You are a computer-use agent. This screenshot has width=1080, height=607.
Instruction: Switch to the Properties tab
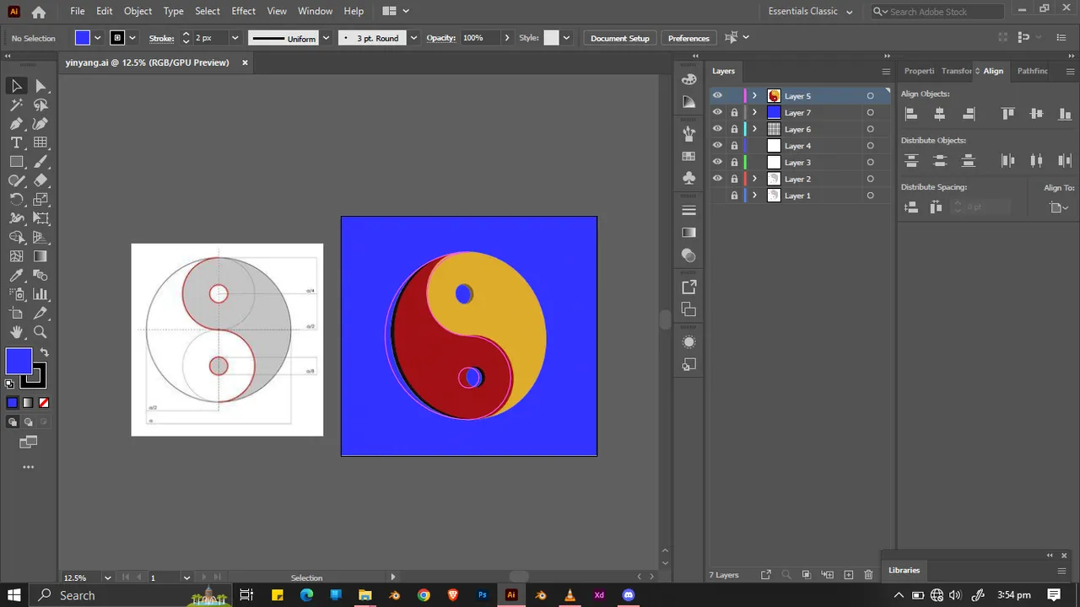919,71
